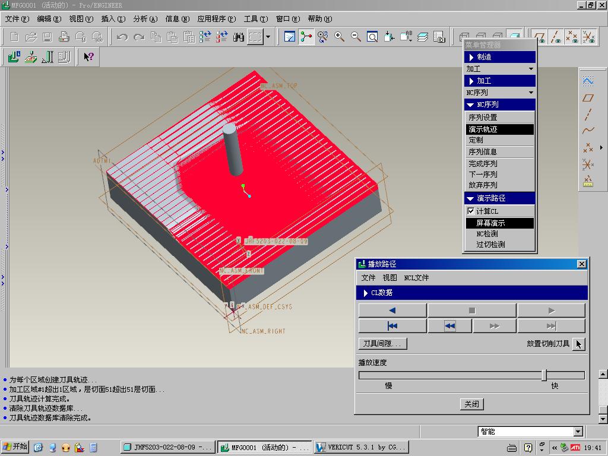Select 放弃序列 in the menu manager
The height and width of the screenshot is (456, 608).
tap(499, 185)
